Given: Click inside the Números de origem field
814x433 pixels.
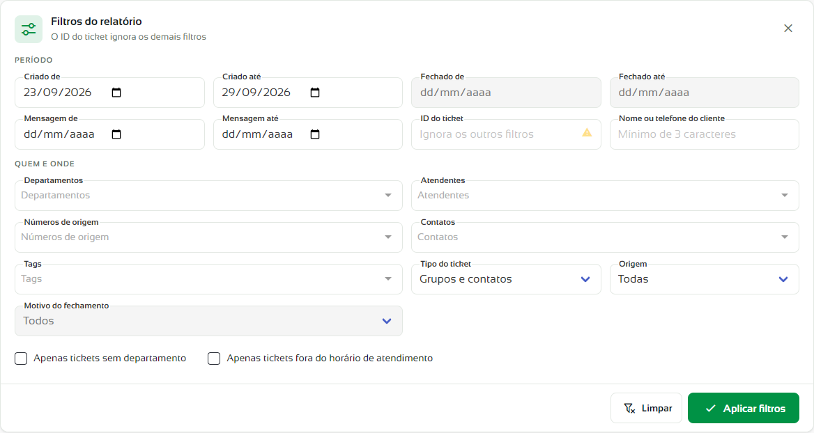Looking at the screenshot, I should 208,237.
